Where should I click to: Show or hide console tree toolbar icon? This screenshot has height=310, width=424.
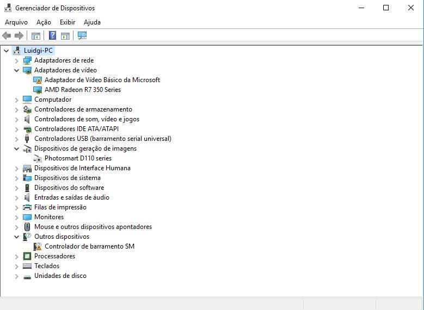(36, 36)
